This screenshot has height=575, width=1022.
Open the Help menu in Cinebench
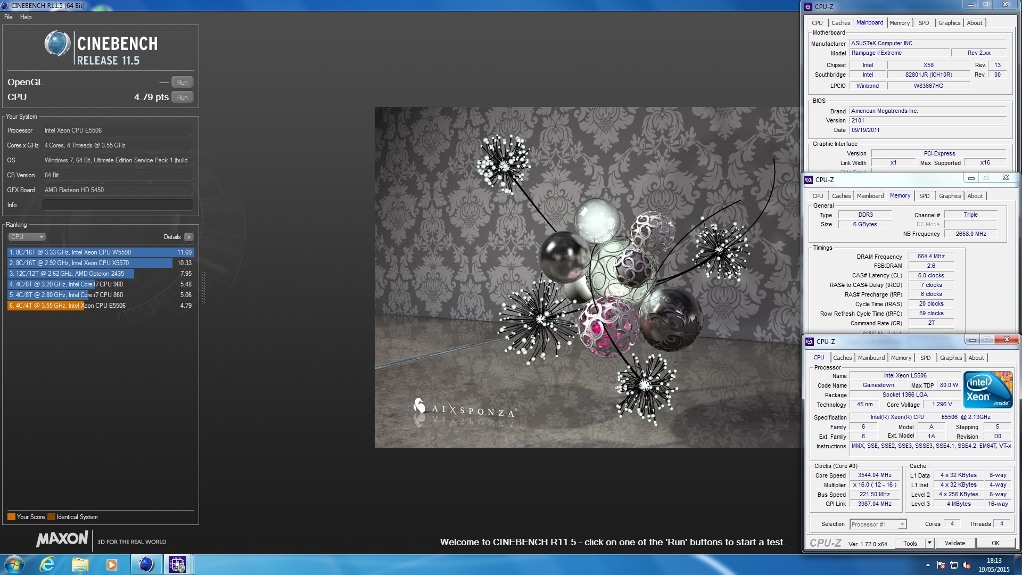point(26,17)
